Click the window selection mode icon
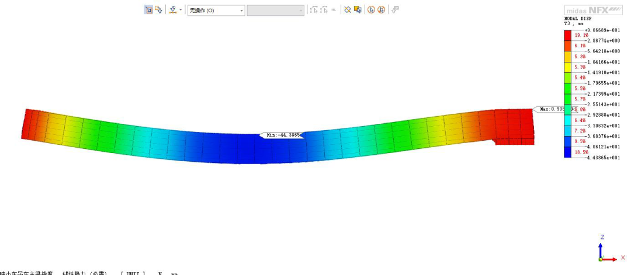Screen dimensions: 631x275 [148, 10]
